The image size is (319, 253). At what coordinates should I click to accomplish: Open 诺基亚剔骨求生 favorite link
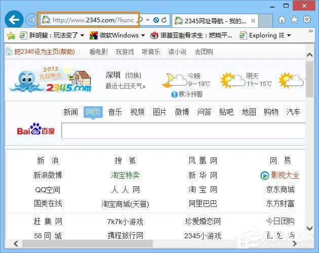191,35
